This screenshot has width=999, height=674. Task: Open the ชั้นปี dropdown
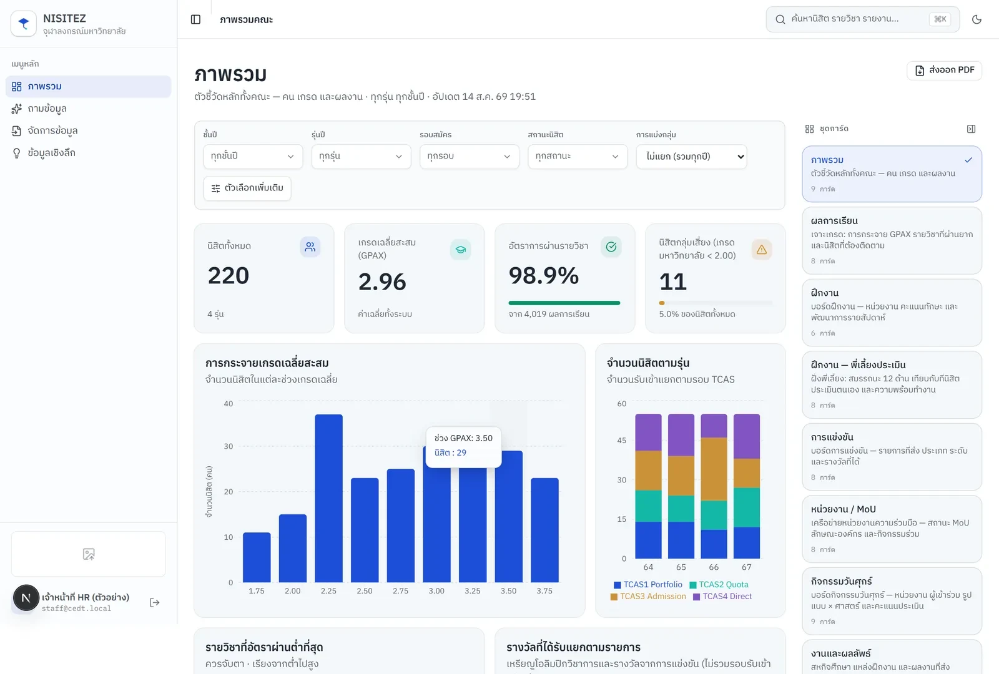tap(253, 157)
